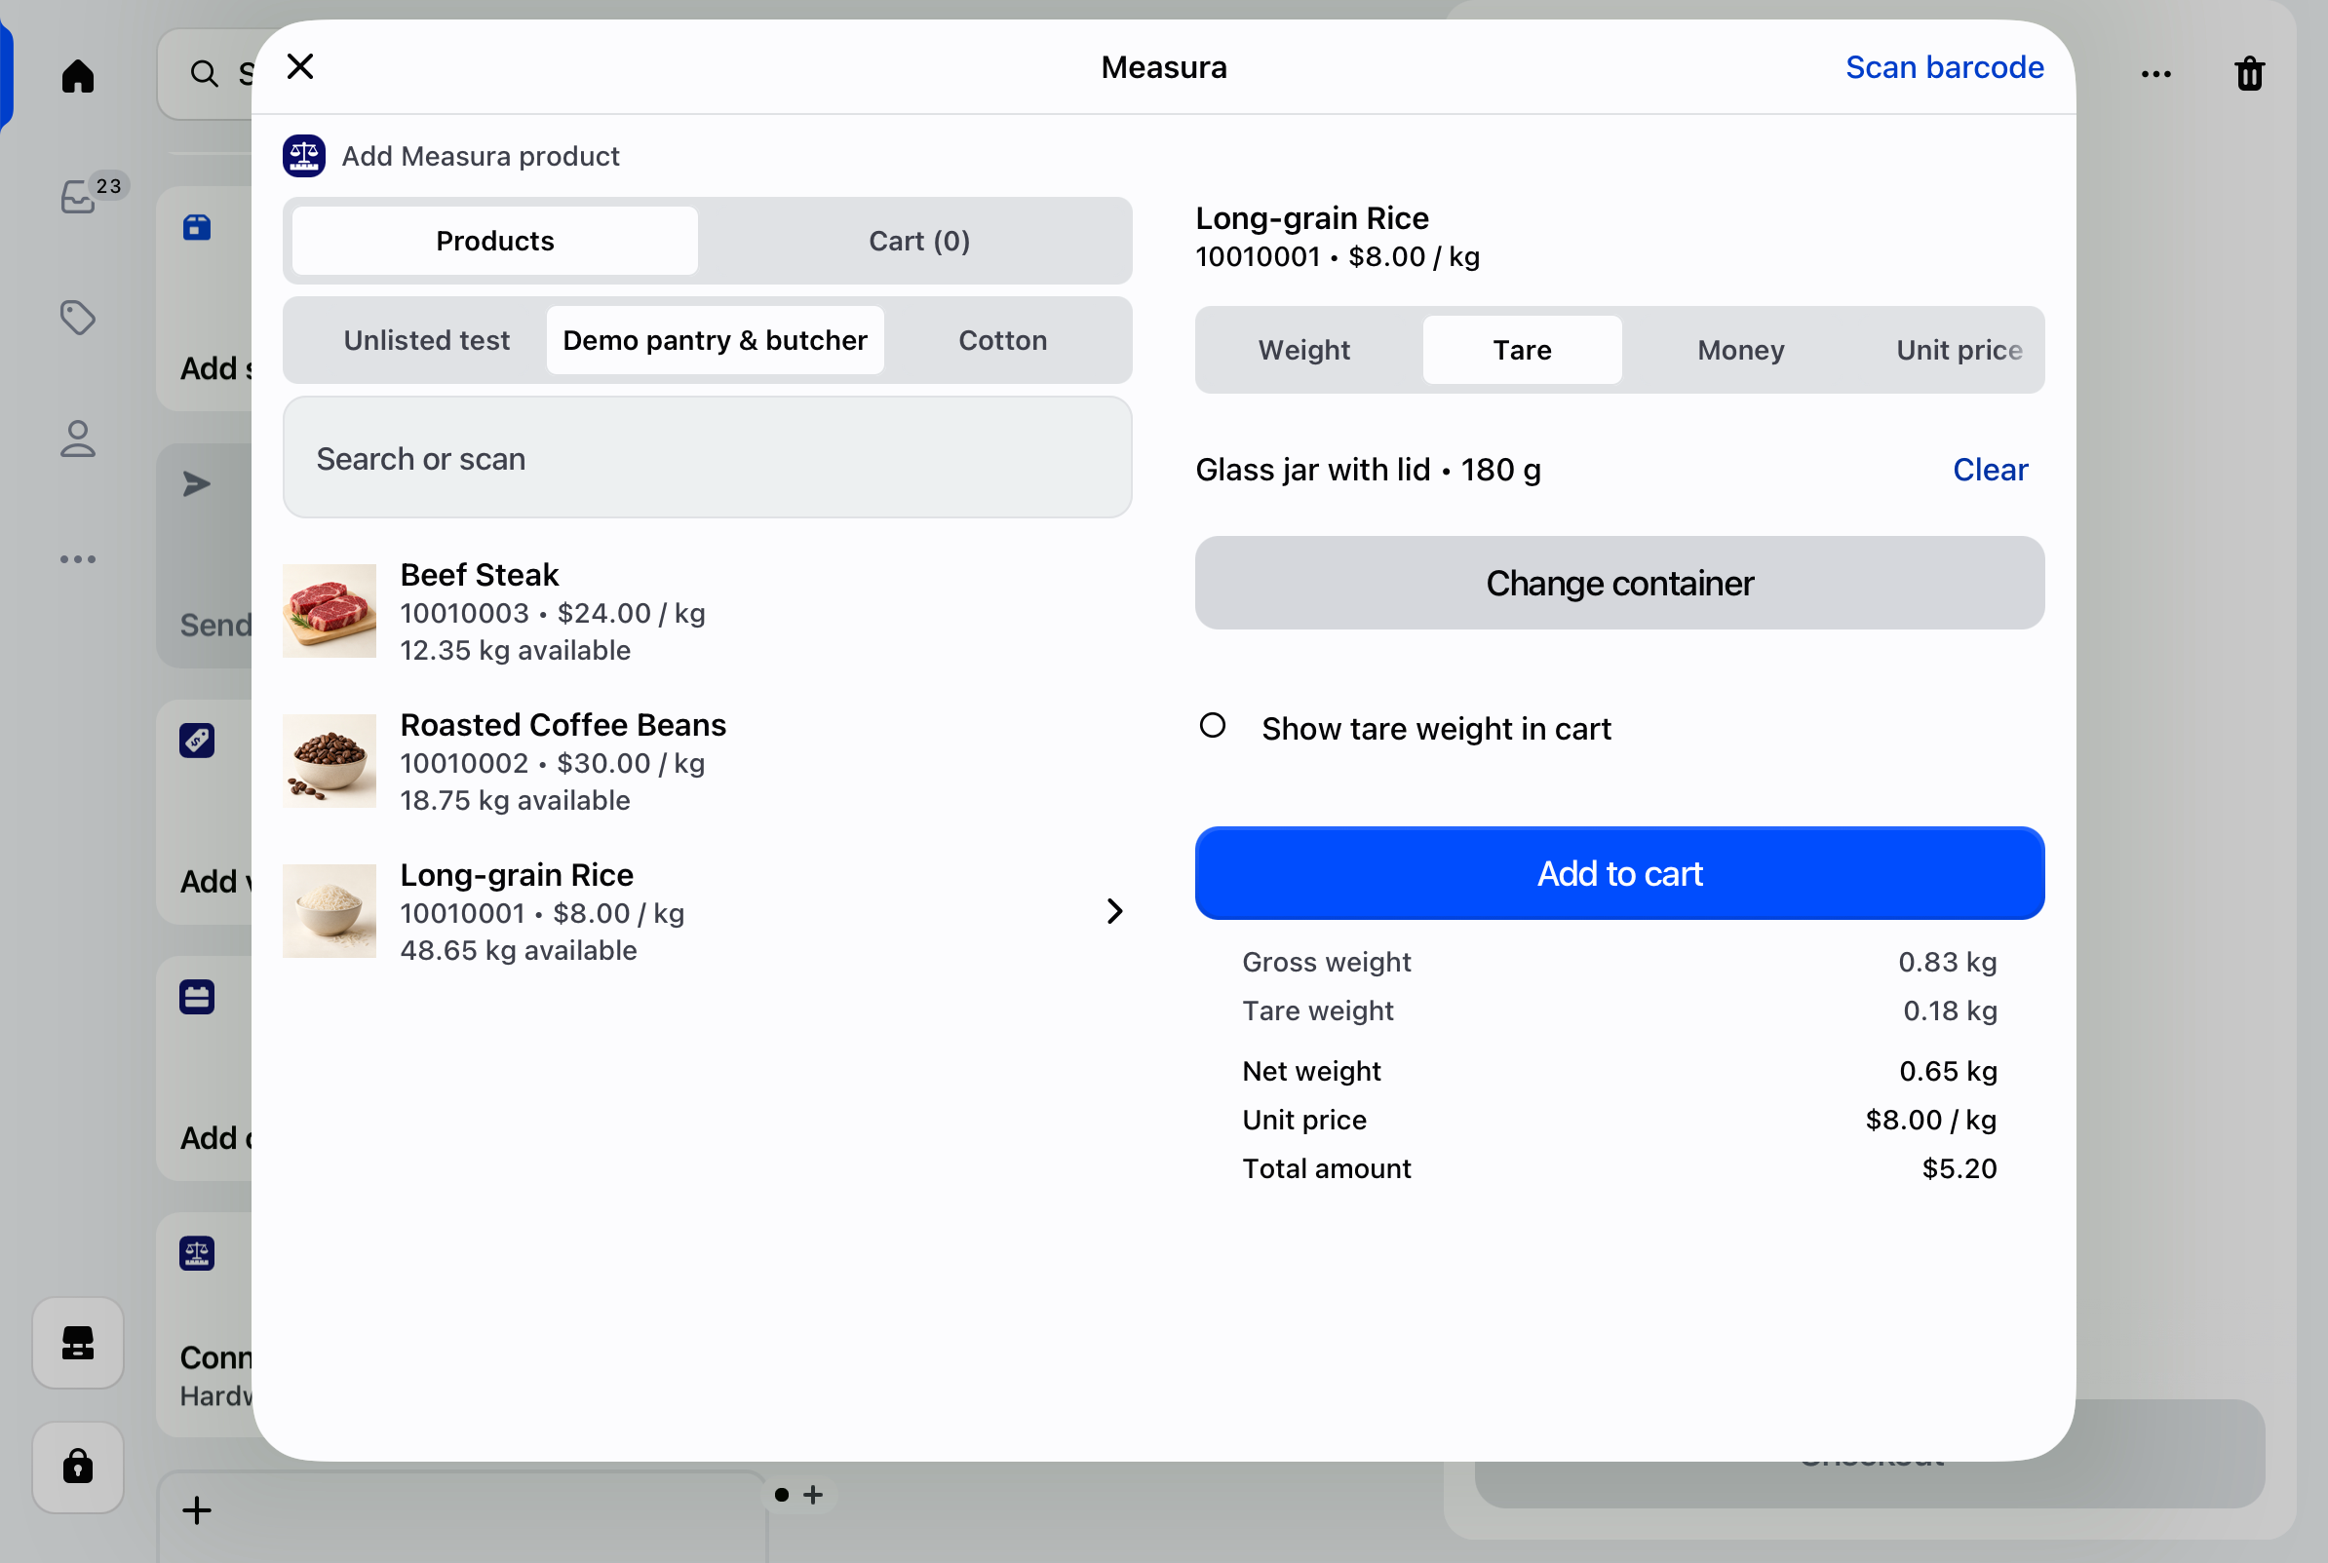2328x1563 pixels.
Task: Click the Measura scale icon beside Add Measura product
Action: (x=304, y=157)
